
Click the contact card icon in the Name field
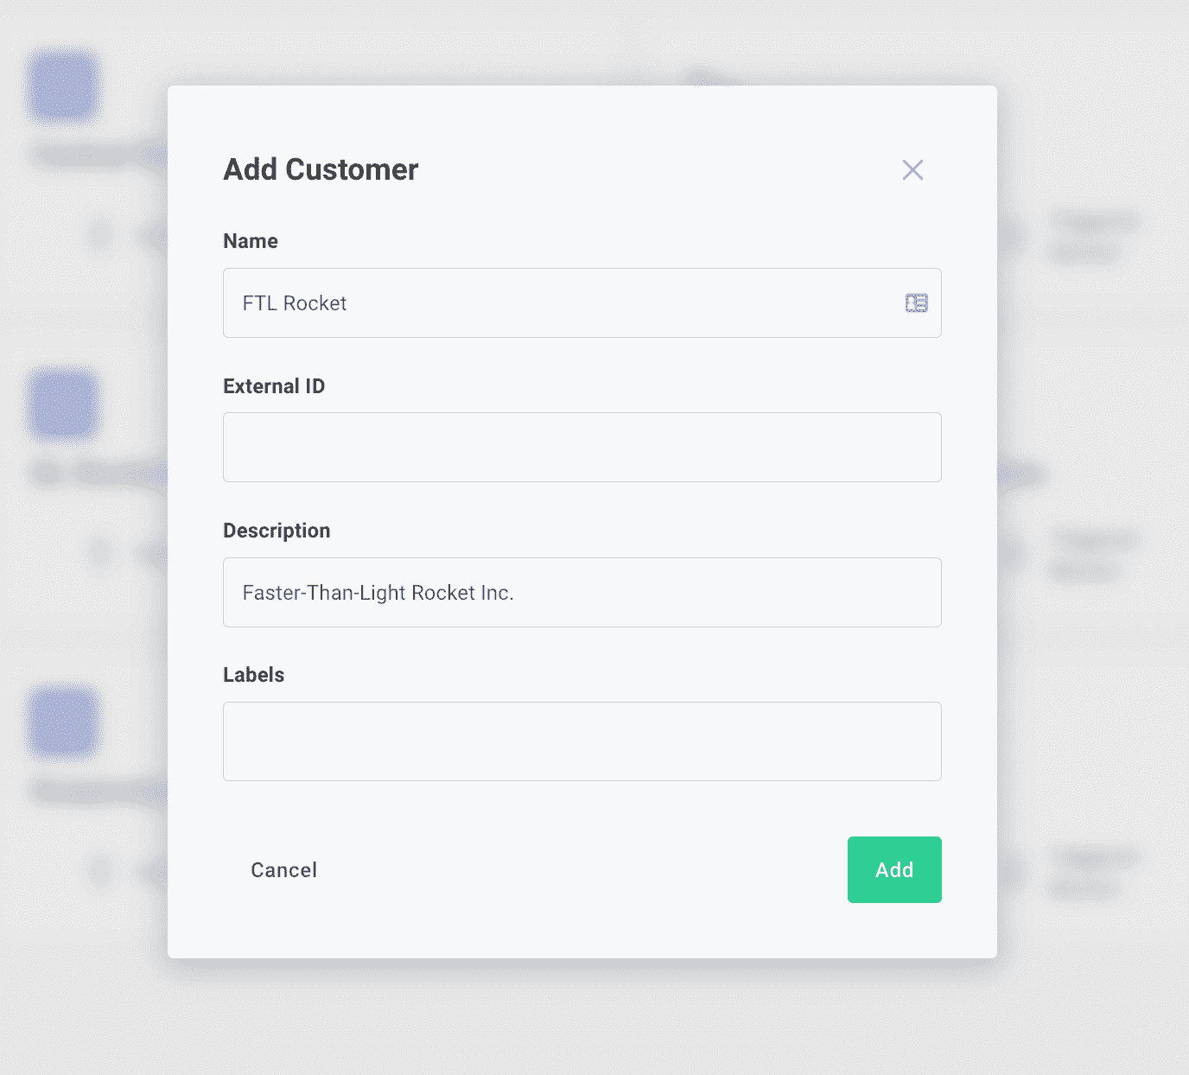(916, 302)
